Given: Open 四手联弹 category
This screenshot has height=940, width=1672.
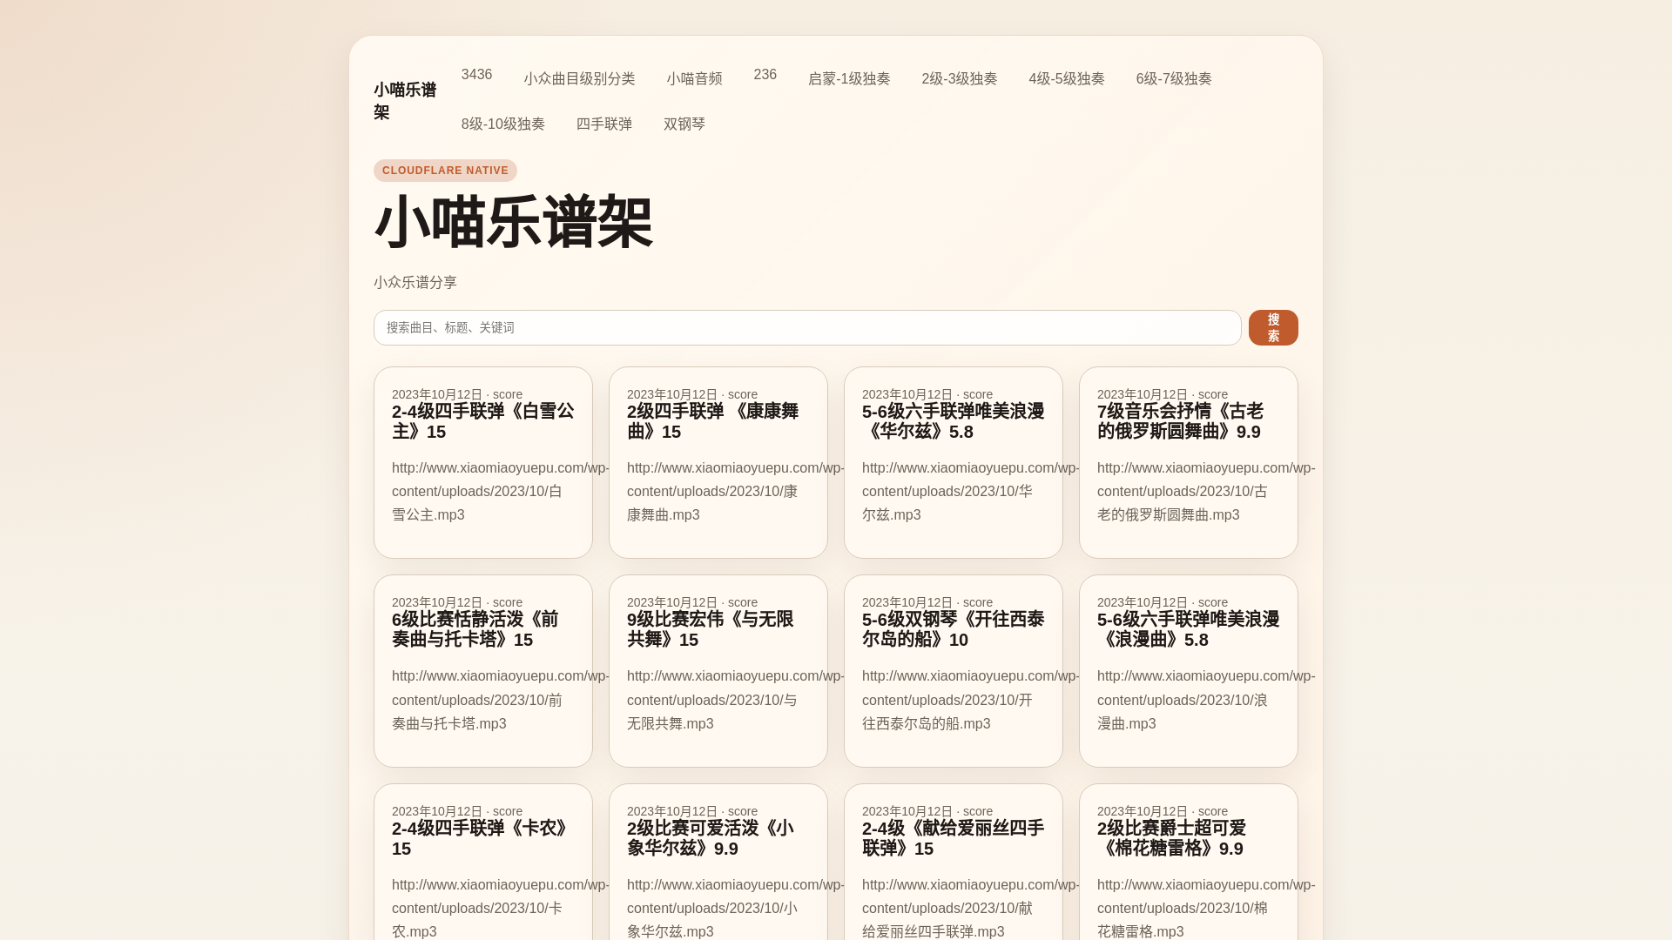Looking at the screenshot, I should (x=603, y=124).
